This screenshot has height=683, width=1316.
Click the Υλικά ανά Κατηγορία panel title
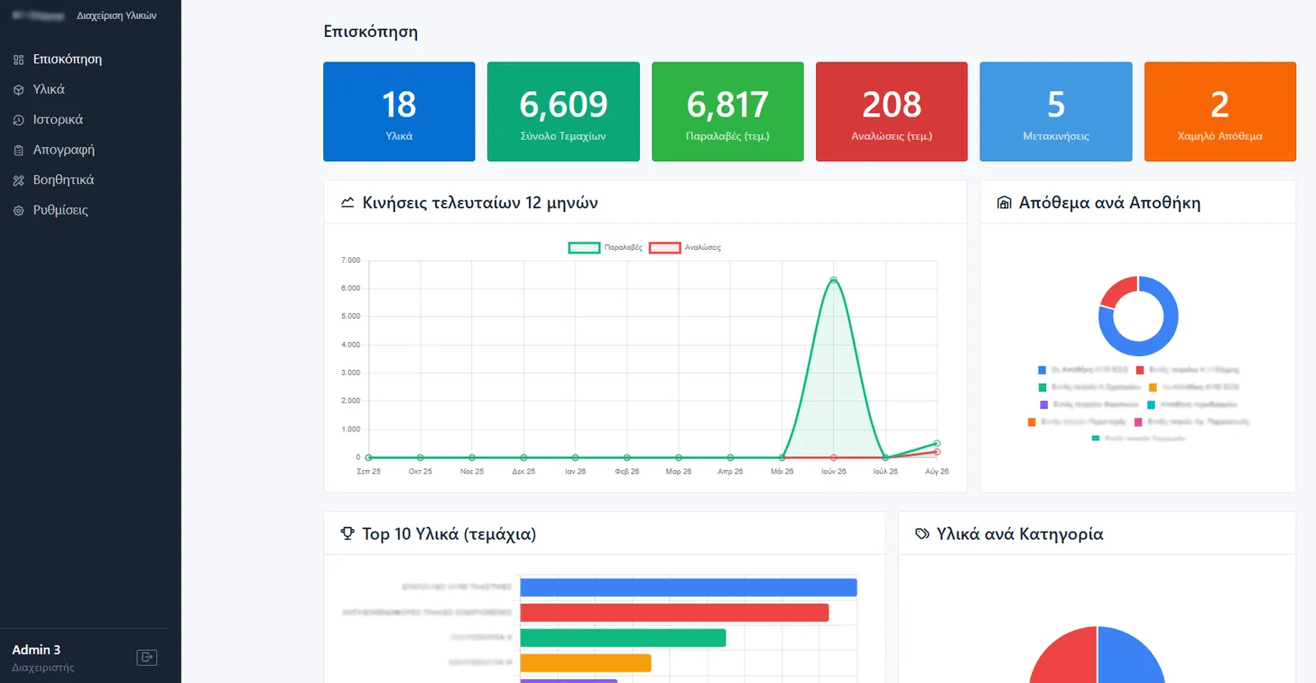coord(1020,534)
